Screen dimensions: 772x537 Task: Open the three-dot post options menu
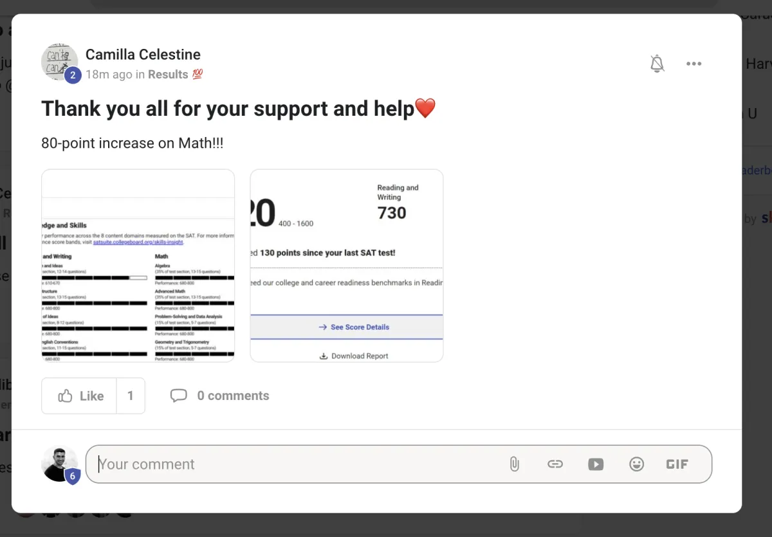tap(694, 64)
